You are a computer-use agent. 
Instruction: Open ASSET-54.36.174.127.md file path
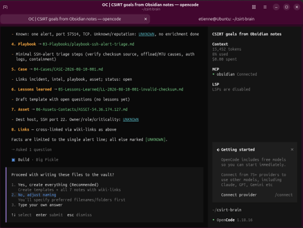tap(82, 109)
